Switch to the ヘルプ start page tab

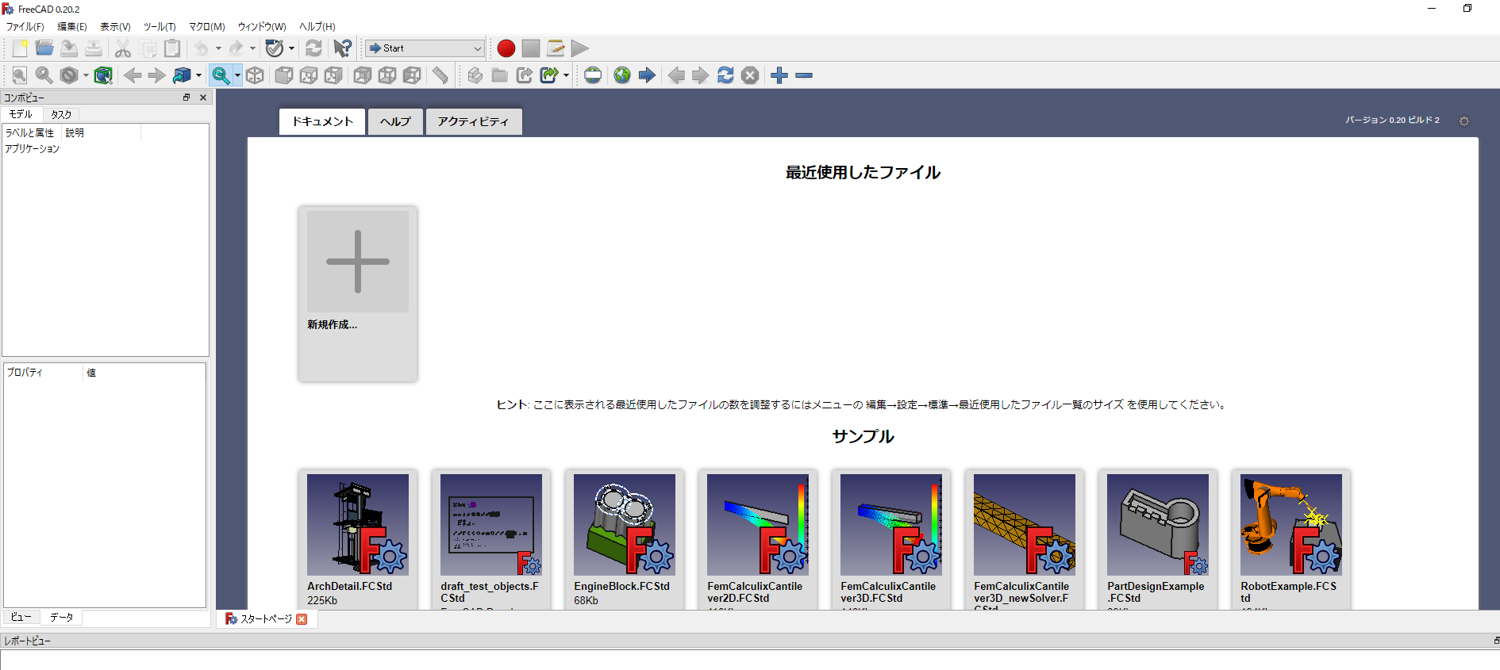[395, 121]
